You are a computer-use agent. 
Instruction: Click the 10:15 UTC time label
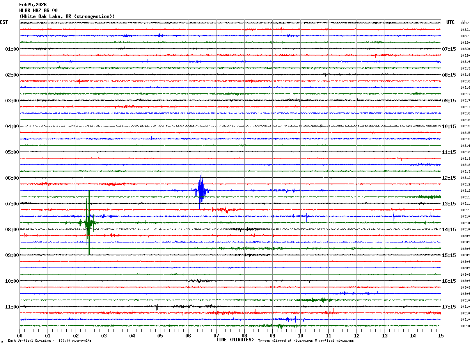[449, 127]
